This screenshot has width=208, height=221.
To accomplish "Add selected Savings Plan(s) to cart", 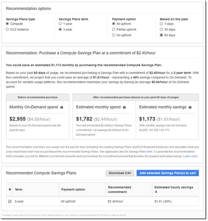I will click(x=168, y=173).
